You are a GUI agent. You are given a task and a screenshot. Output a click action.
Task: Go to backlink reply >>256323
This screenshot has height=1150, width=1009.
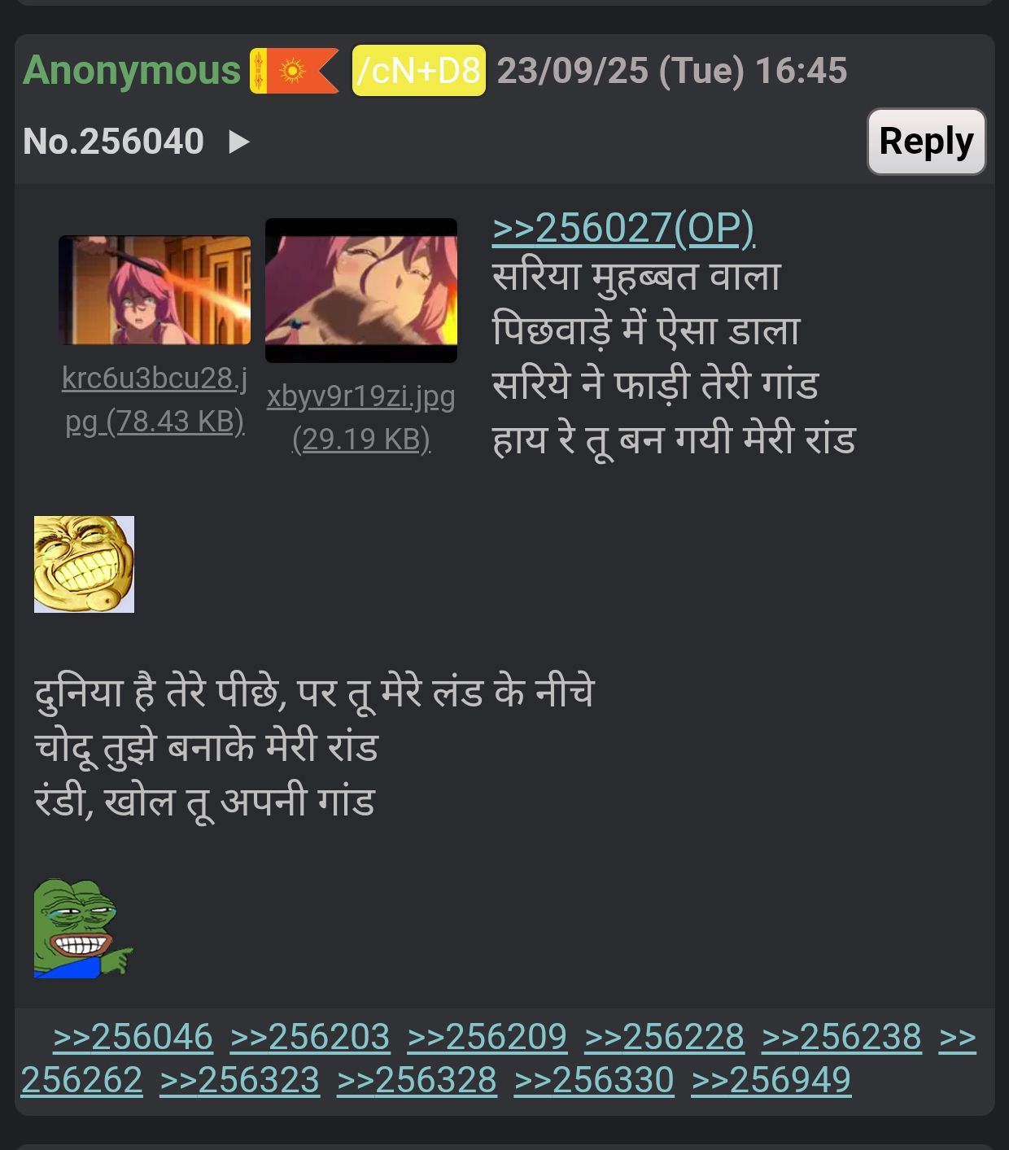pyautogui.click(x=239, y=1081)
